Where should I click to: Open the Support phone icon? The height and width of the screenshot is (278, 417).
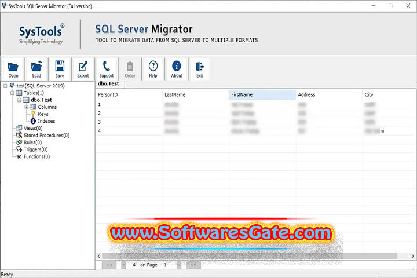pyautogui.click(x=107, y=69)
